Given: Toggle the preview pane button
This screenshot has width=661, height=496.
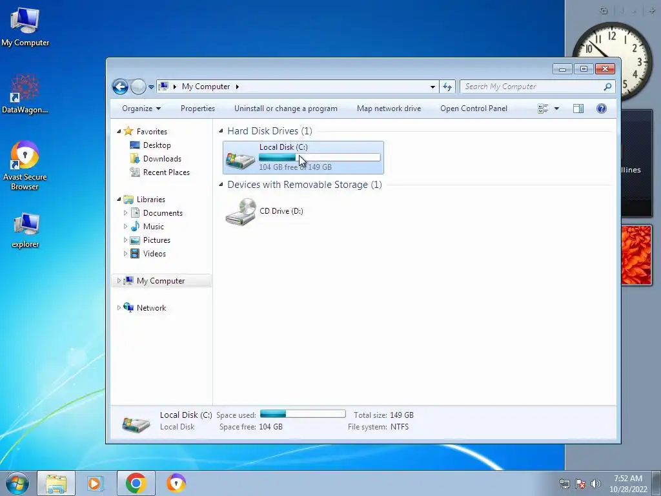Looking at the screenshot, I should pyautogui.click(x=578, y=108).
